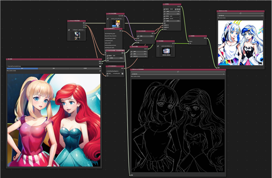The image size is (272, 178).
Task: Select the third tab in the image input mode bar
Action: [x=85, y=68]
